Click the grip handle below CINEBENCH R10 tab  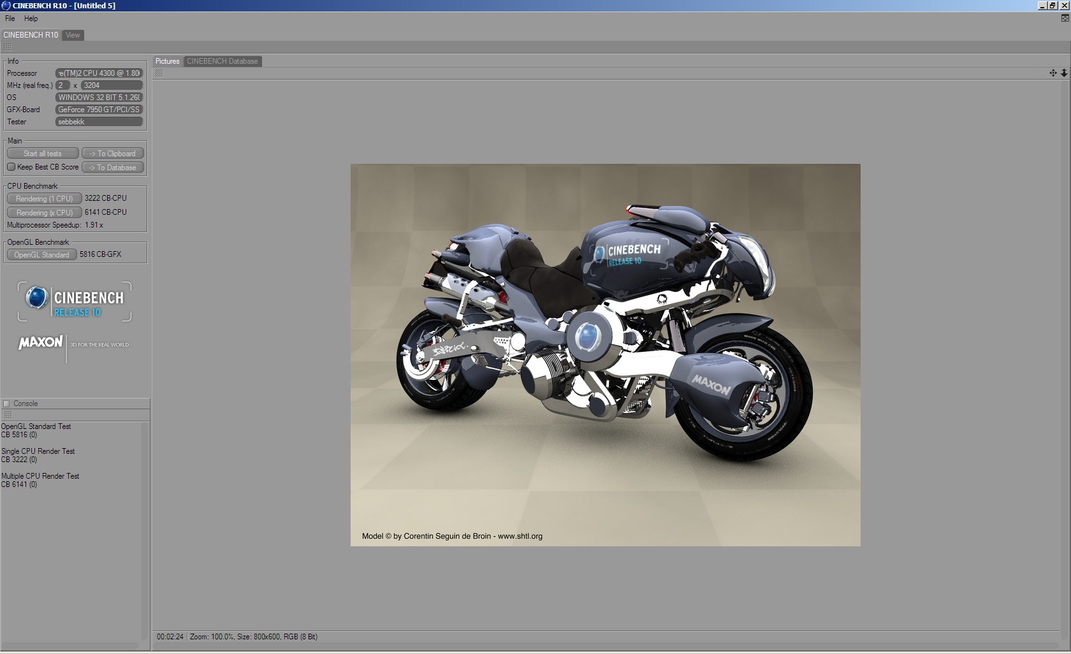(x=8, y=48)
